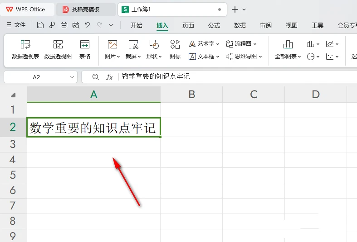357x242 pixels.
Task: Open the 会员专享 member tab
Action: coord(347,25)
